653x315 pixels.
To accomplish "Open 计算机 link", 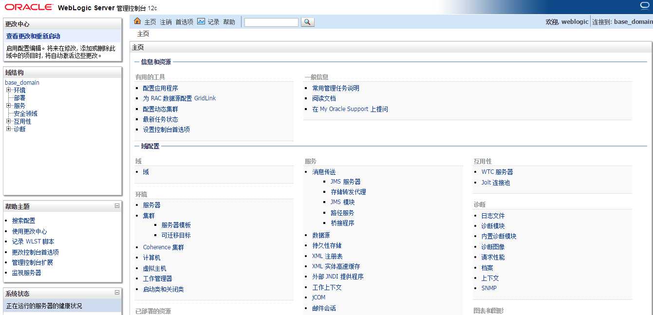I will pyautogui.click(x=152, y=258).
